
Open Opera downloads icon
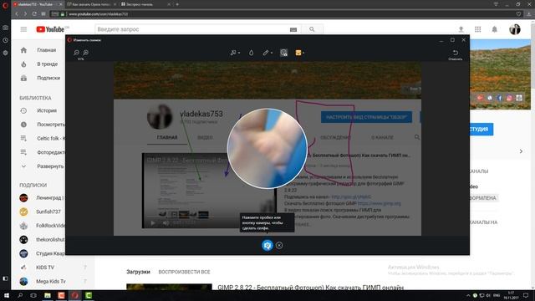tap(529, 14)
